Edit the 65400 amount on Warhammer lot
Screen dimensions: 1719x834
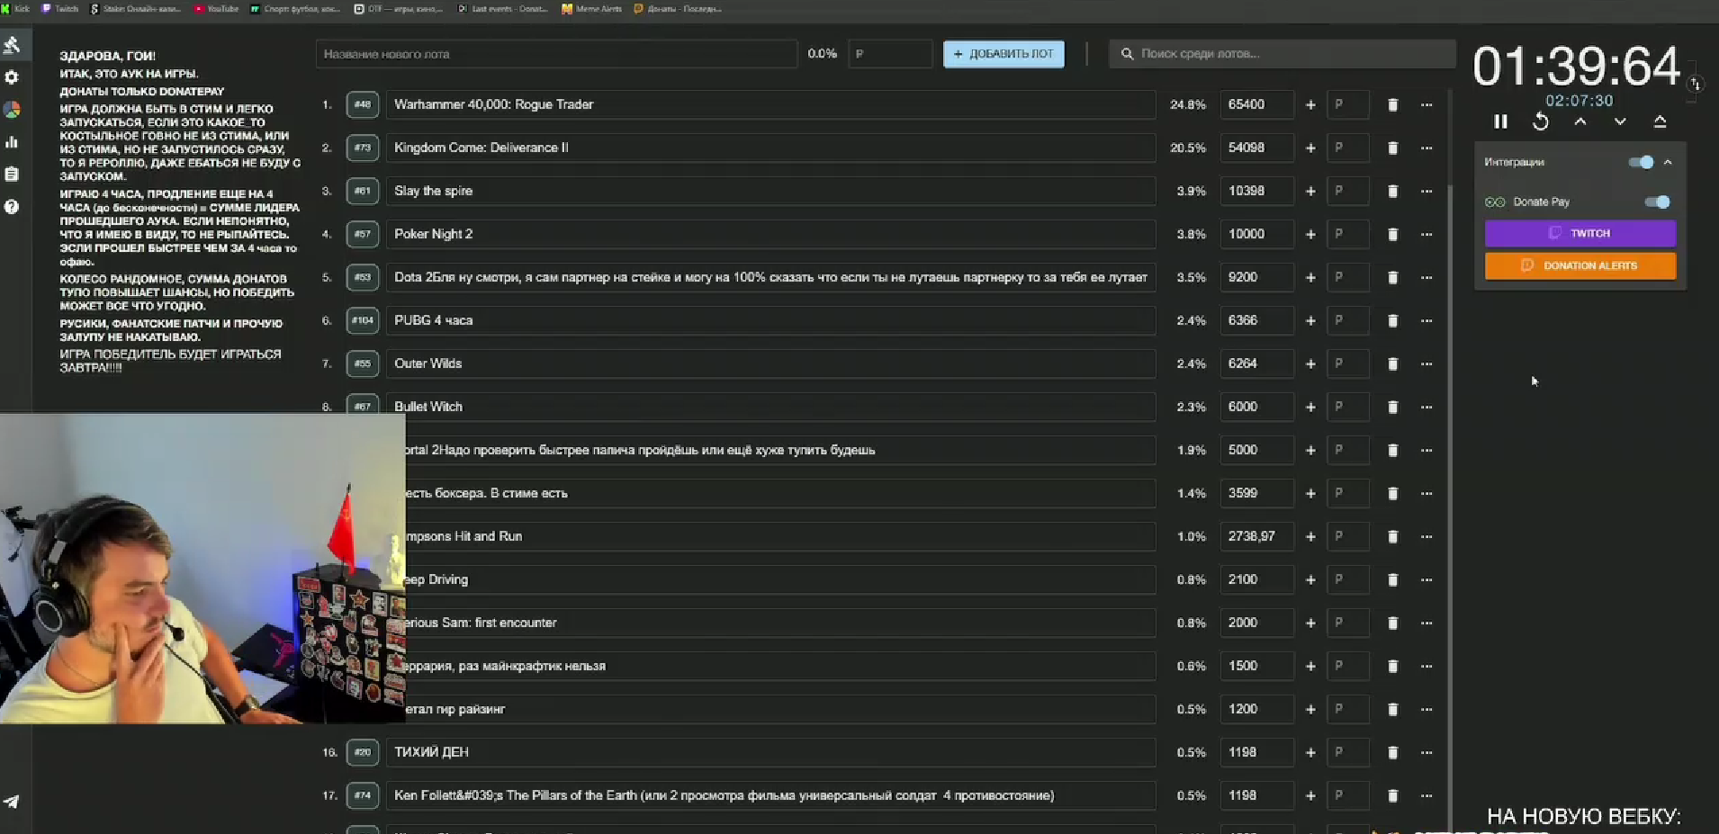click(x=1257, y=104)
